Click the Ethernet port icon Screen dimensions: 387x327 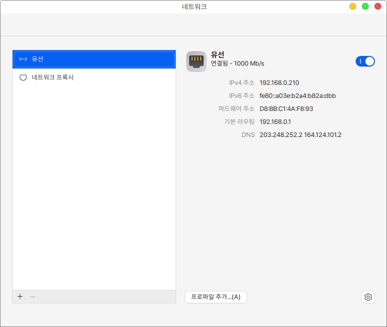tap(196, 61)
